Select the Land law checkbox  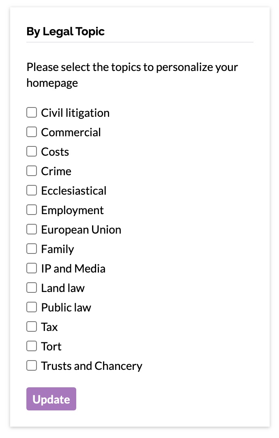click(x=32, y=288)
